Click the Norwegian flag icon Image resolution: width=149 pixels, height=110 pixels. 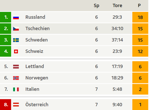click(16, 78)
